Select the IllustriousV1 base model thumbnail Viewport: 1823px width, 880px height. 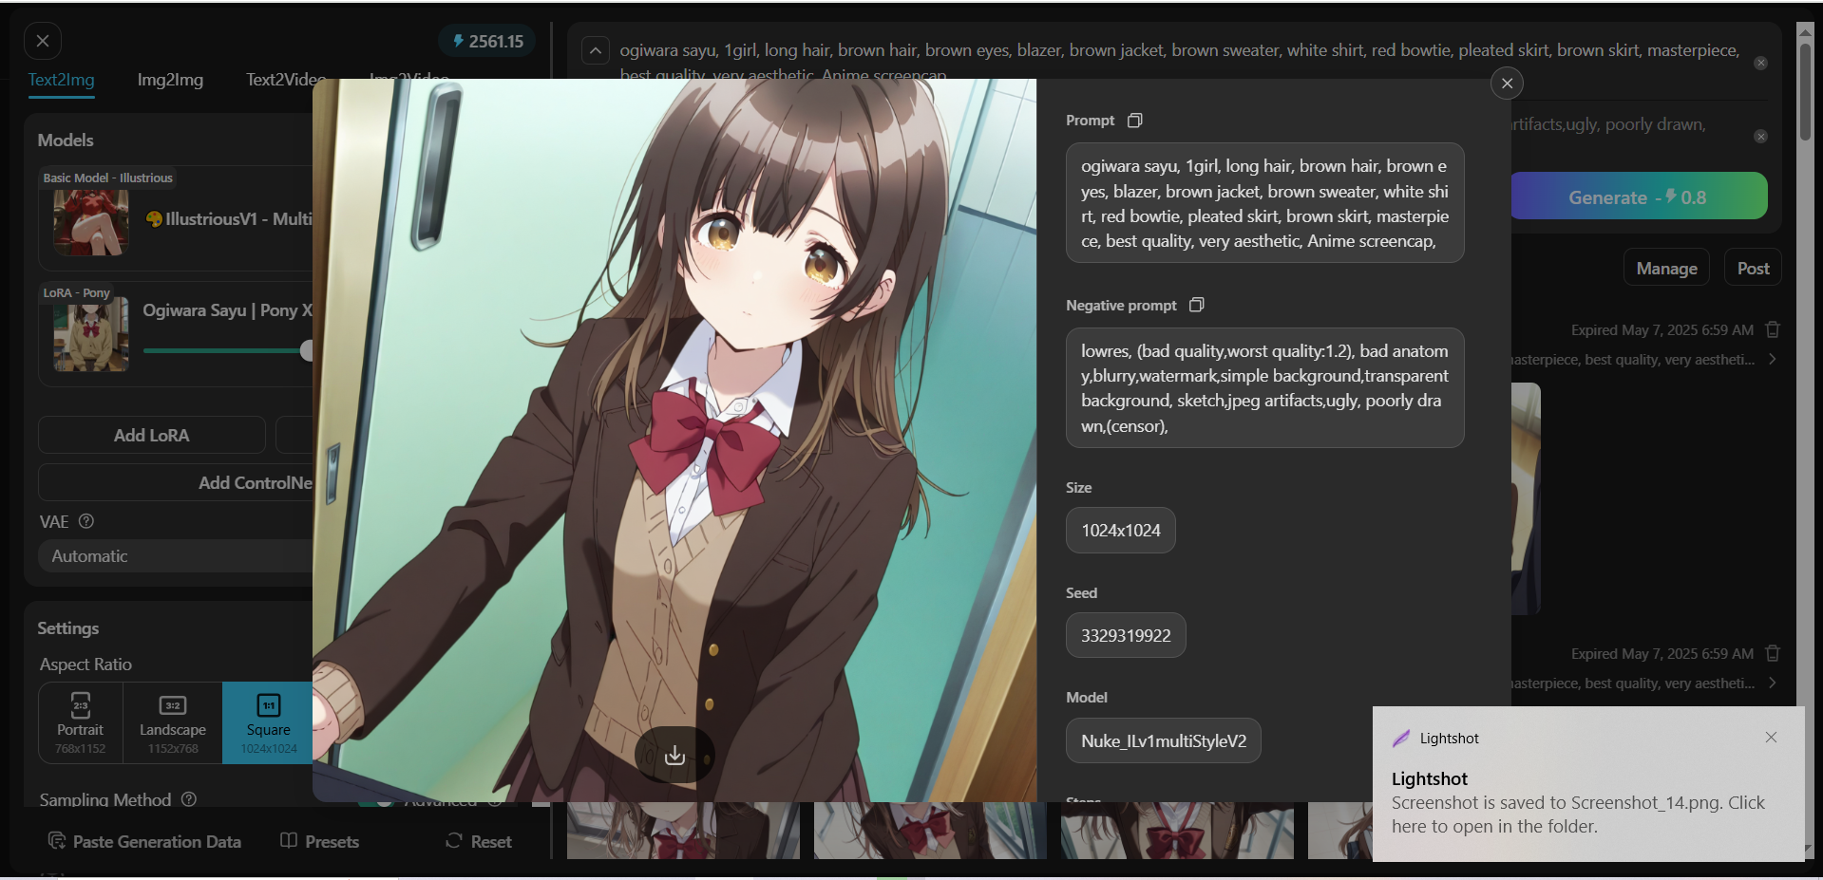(91, 222)
